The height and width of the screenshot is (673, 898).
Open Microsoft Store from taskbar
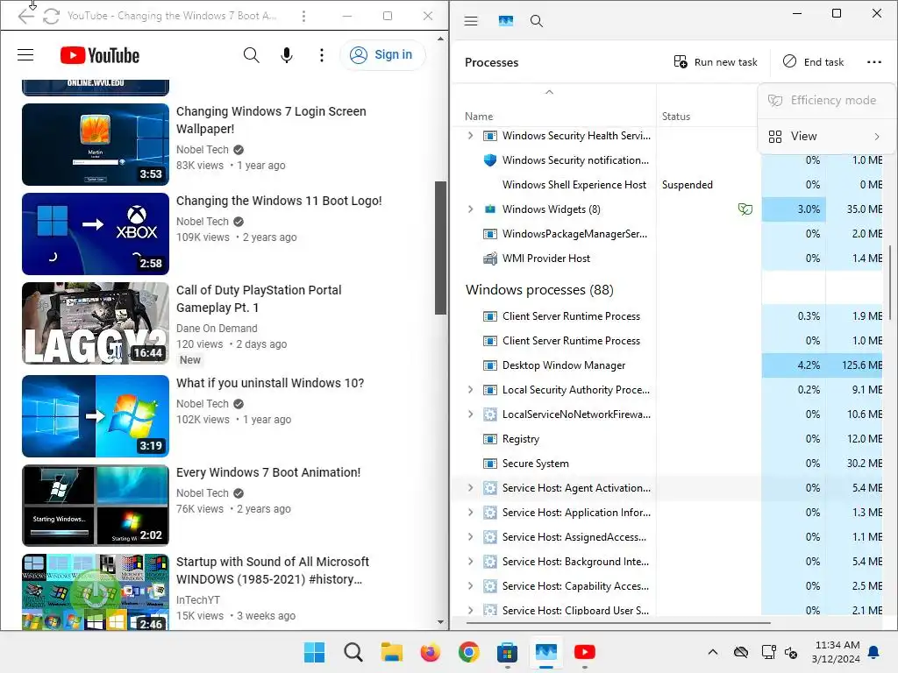tap(507, 652)
